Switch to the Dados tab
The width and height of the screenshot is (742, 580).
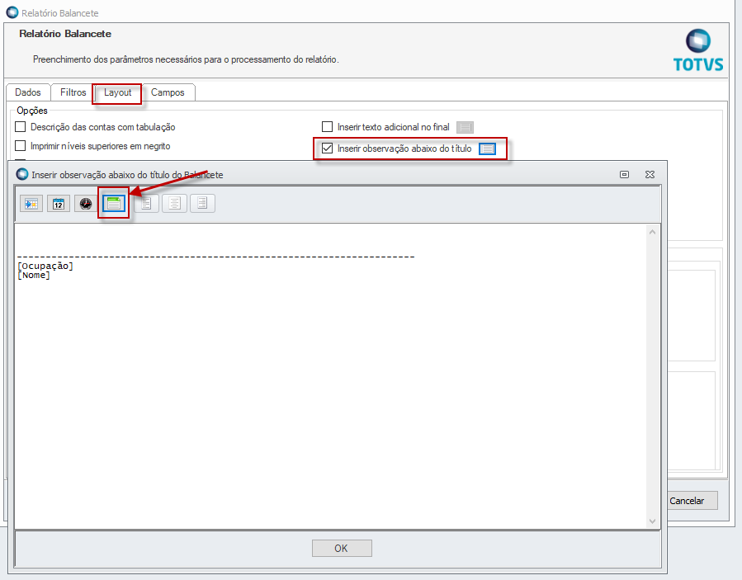coord(28,92)
